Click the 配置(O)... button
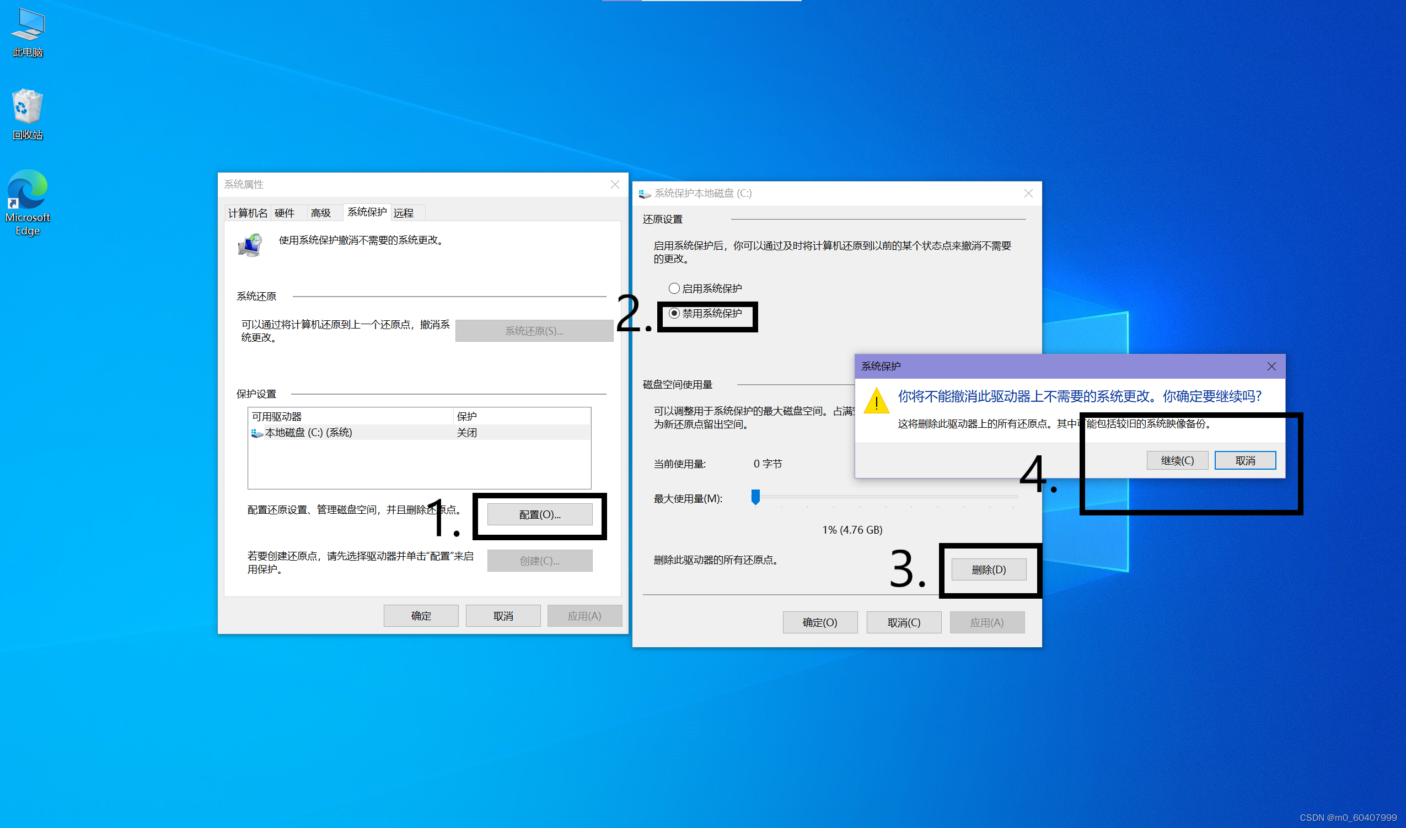This screenshot has width=1406, height=828. pos(540,514)
